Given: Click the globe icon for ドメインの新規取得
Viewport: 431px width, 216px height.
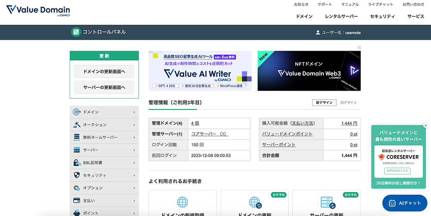Looking at the screenshot, I should point(182,202).
